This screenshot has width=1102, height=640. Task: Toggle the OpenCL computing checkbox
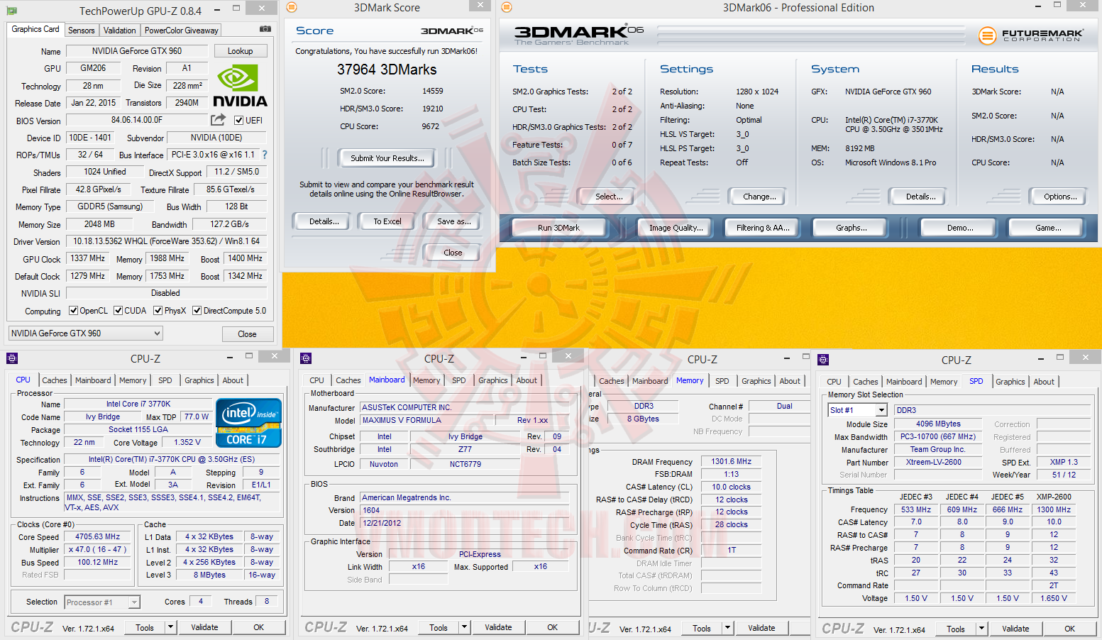tap(73, 311)
